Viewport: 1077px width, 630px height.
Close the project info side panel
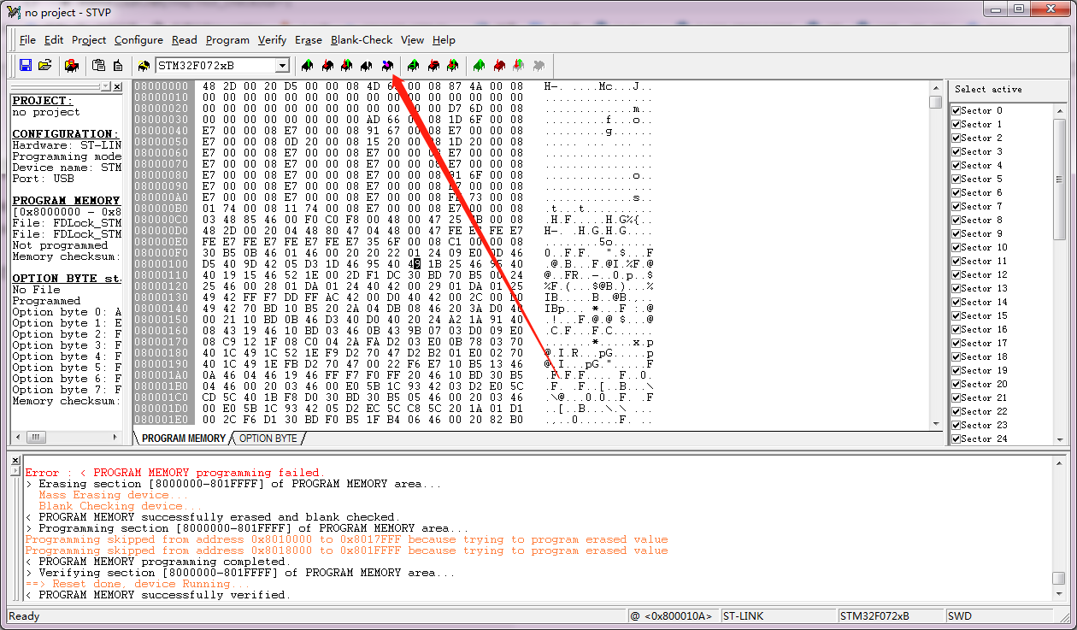tap(117, 87)
